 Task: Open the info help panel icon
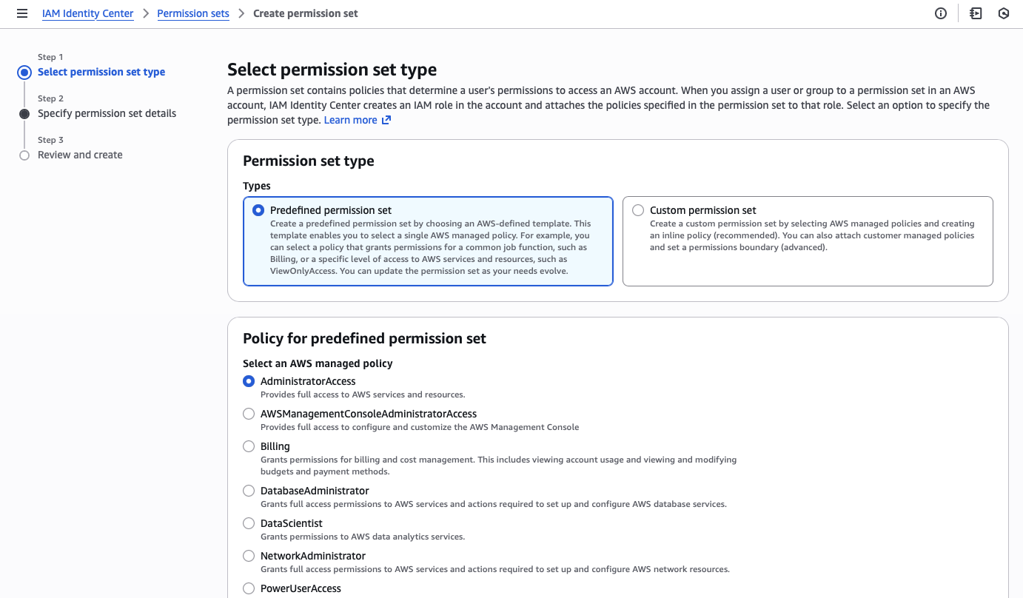point(940,13)
